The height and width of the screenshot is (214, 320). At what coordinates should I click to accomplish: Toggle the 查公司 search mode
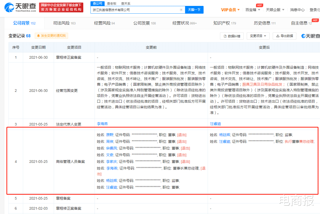(97, 3)
